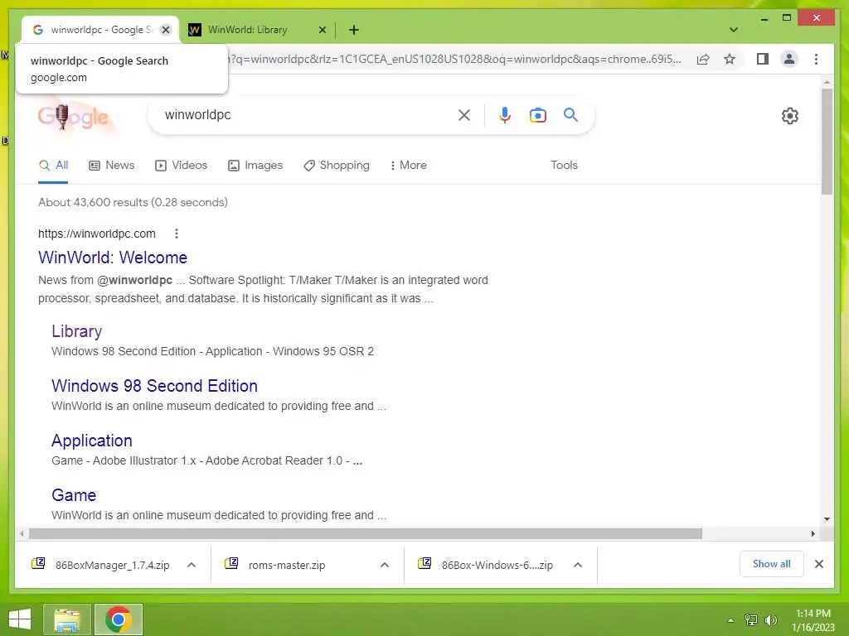Open the network tray icon
This screenshot has width=849, height=636.
tap(751, 620)
